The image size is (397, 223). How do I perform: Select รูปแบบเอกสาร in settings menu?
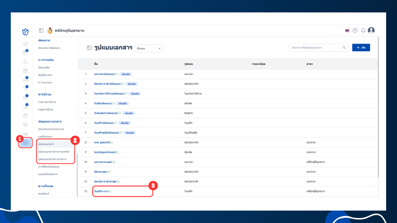pyautogui.click(x=46, y=144)
